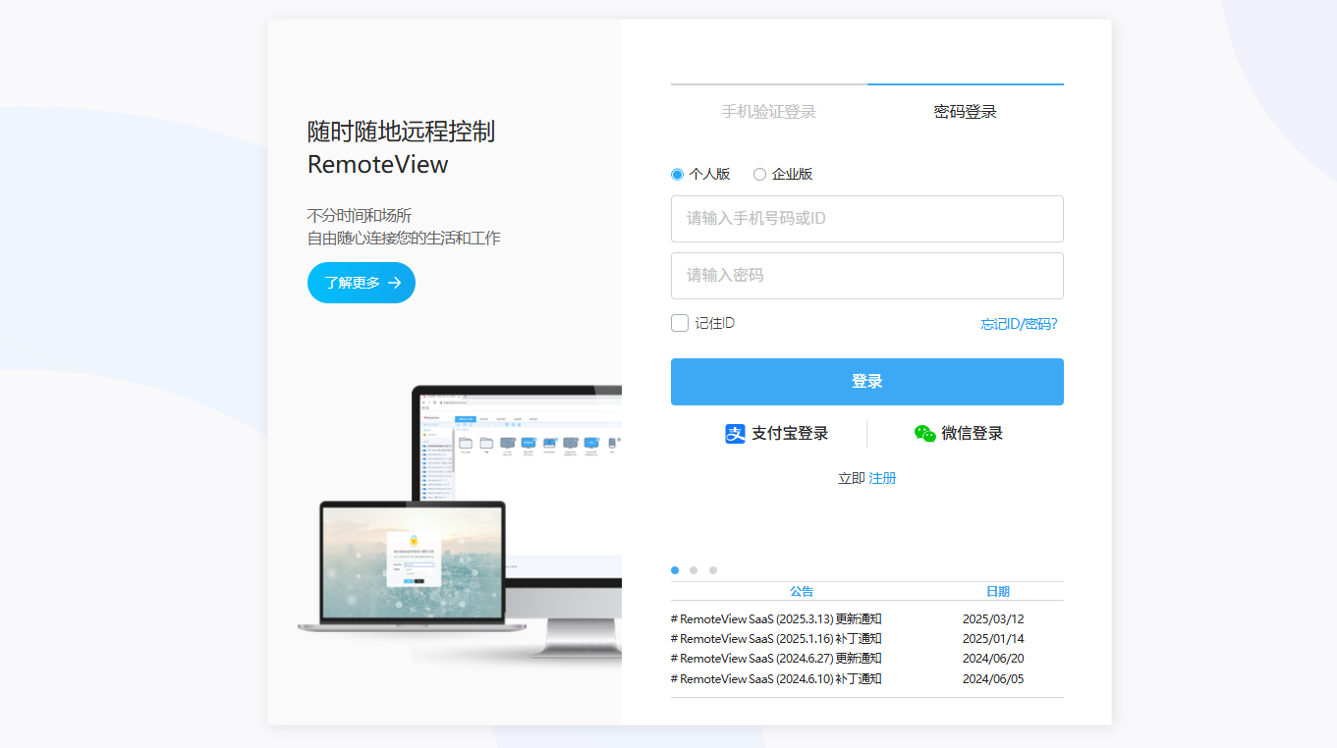Click the 公告 column header

click(802, 591)
